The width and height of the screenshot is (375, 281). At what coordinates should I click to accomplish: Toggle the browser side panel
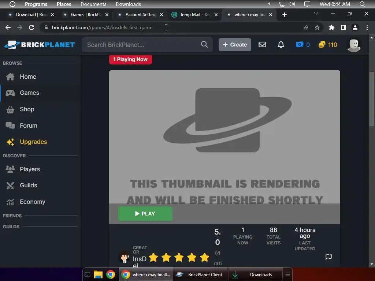click(344, 27)
